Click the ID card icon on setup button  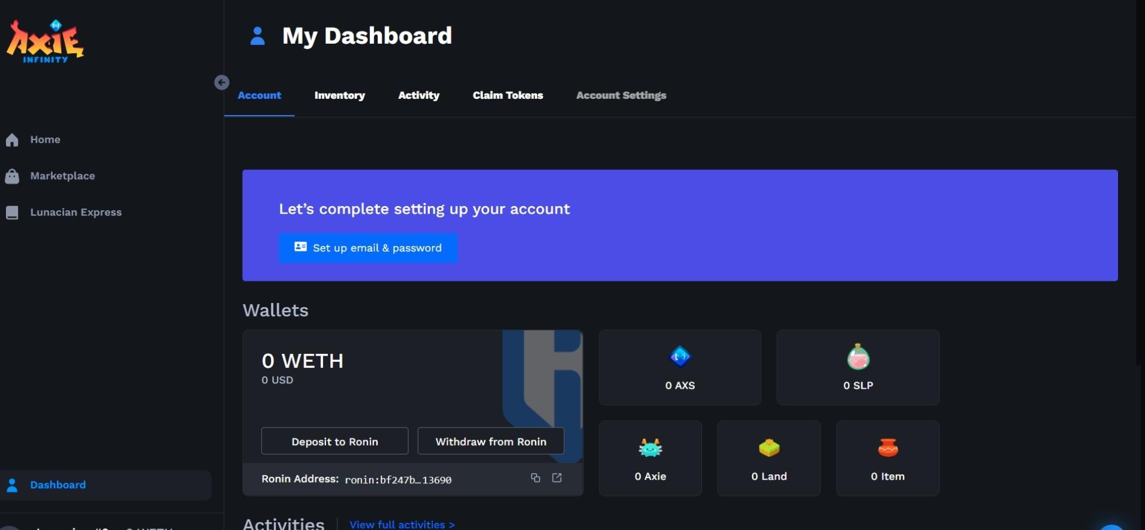(x=300, y=247)
